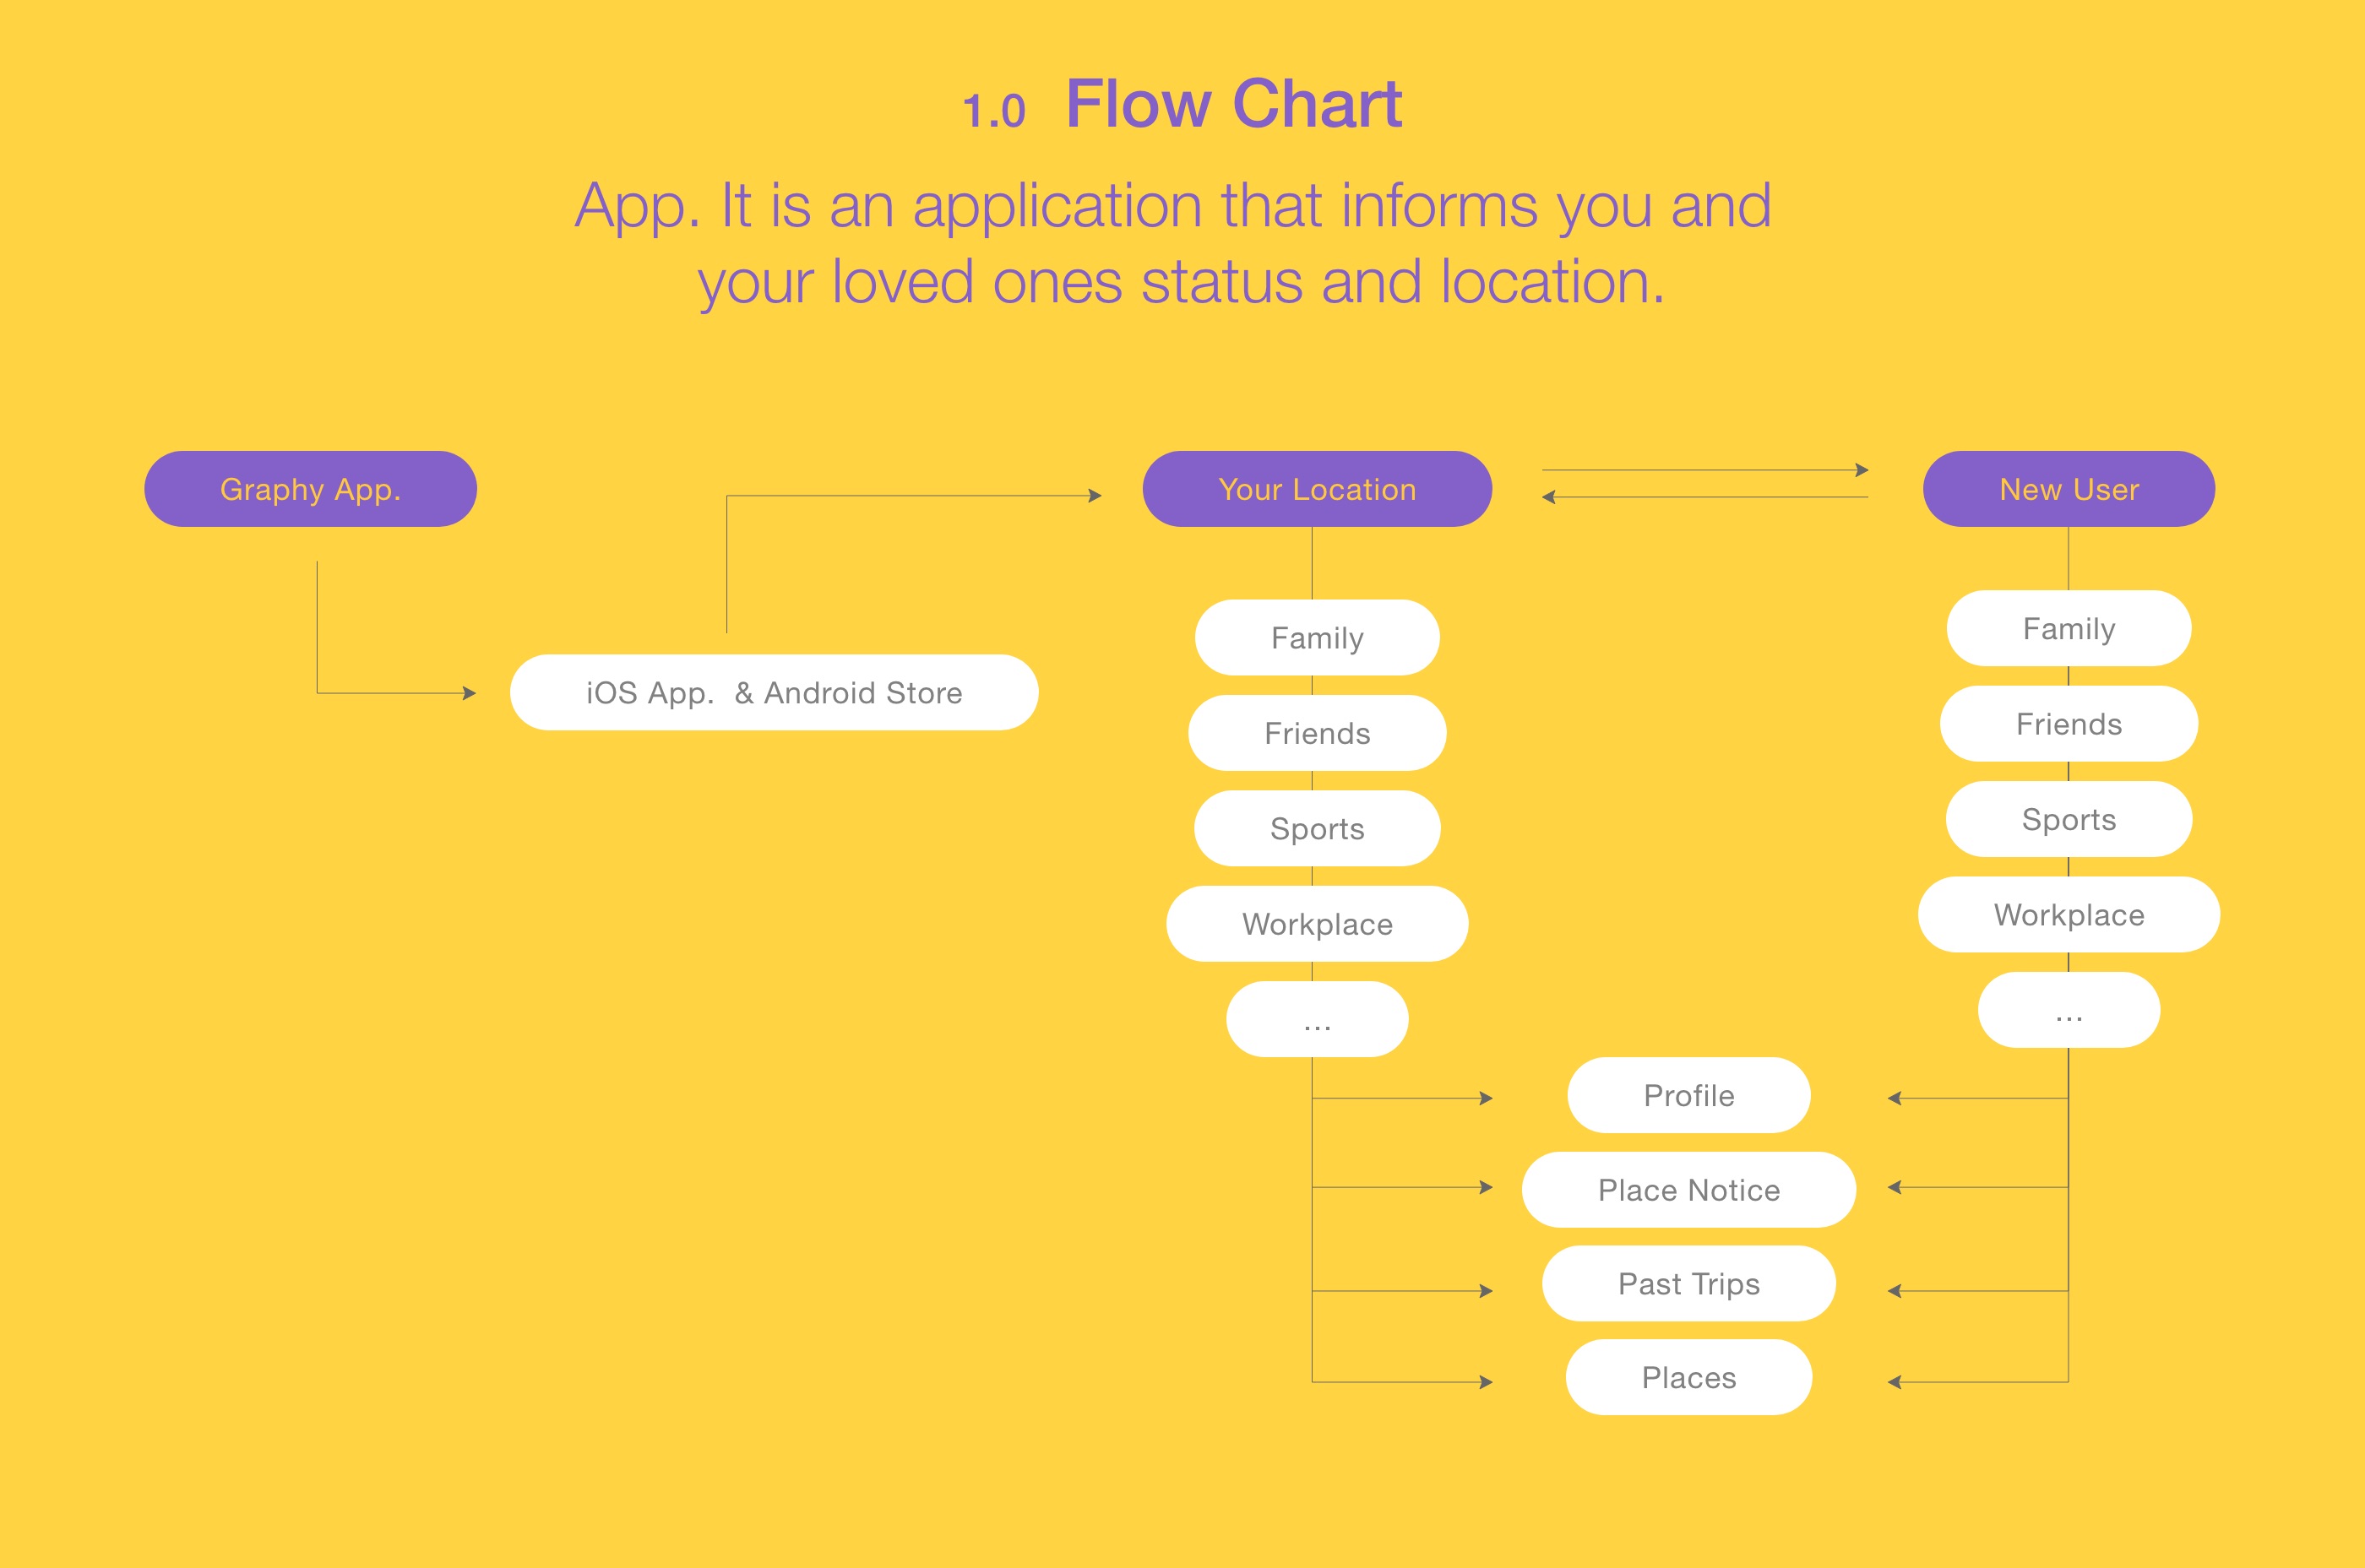Image resolution: width=2365 pixels, height=1568 pixels.
Task: Click the Flow Chart title heading
Action: [x=1232, y=104]
